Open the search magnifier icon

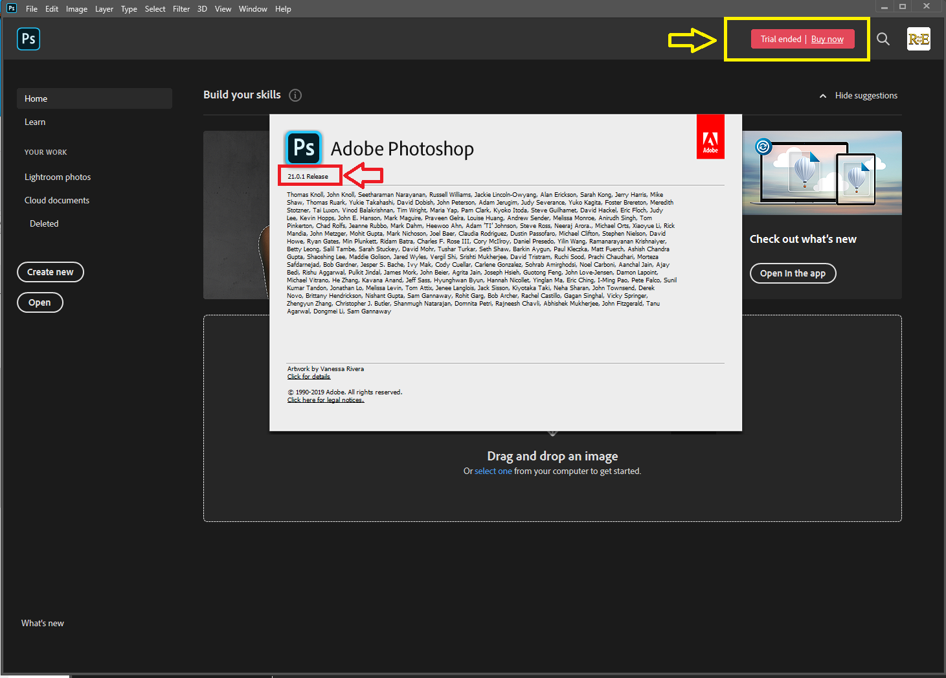883,39
